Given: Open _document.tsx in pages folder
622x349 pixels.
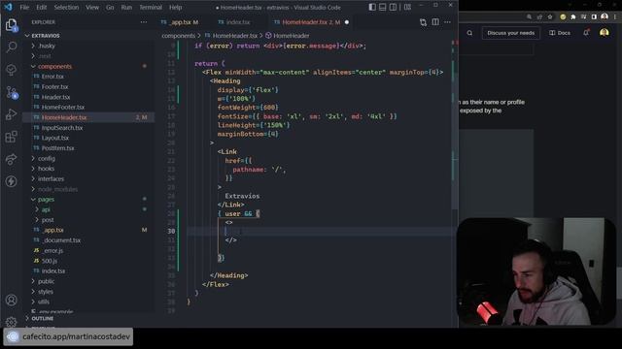Looking at the screenshot, I should 61,240.
